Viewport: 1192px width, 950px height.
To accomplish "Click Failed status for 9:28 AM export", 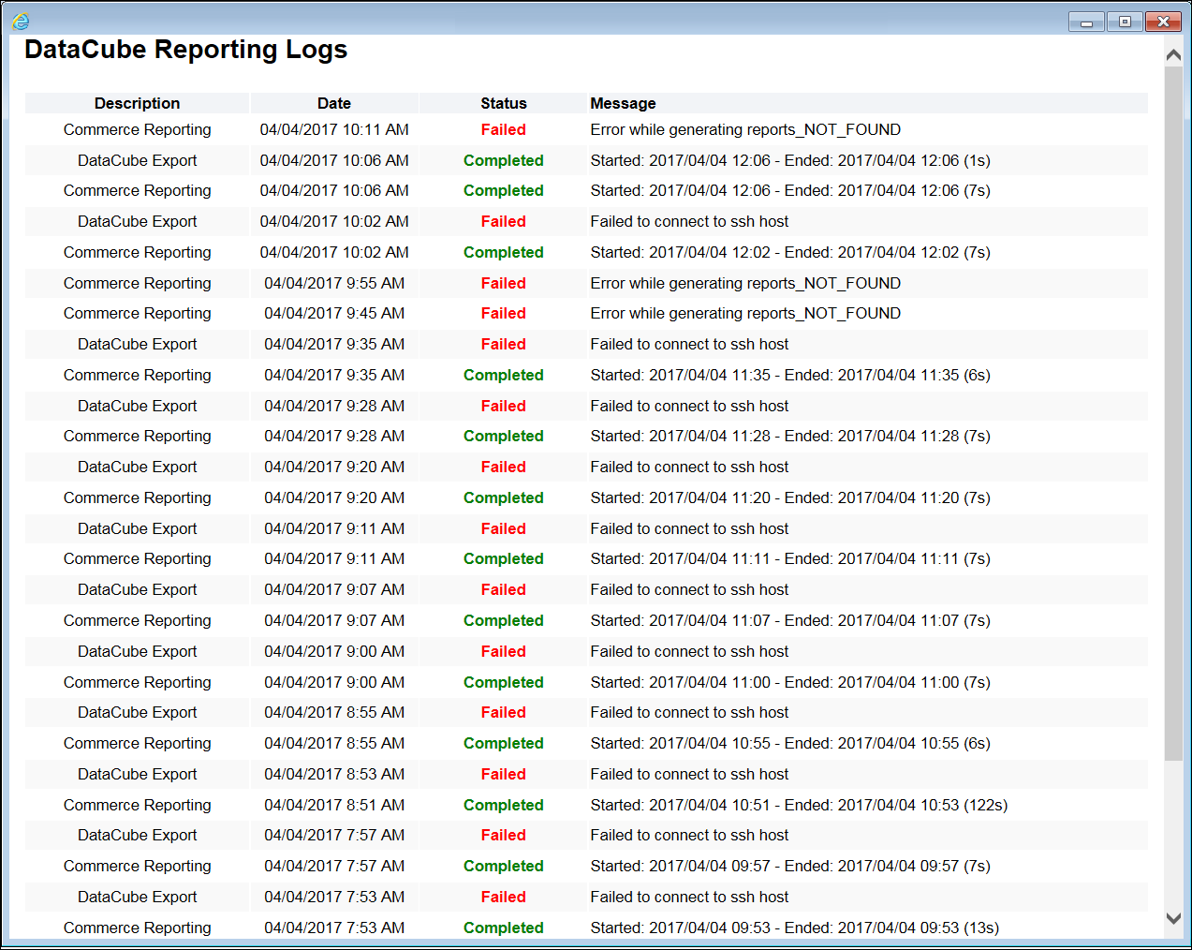I will 504,406.
